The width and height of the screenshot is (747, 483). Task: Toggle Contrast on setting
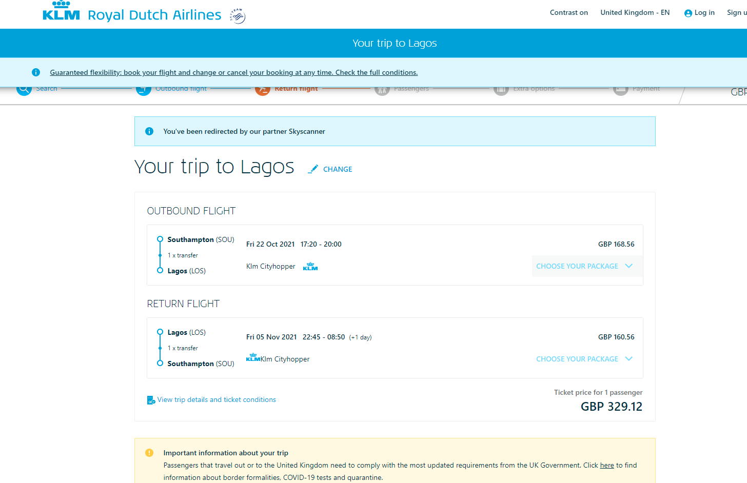[568, 13]
